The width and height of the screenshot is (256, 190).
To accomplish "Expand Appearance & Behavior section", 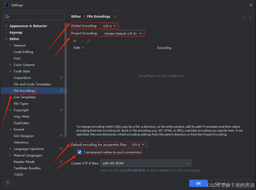I will pos(6,26).
